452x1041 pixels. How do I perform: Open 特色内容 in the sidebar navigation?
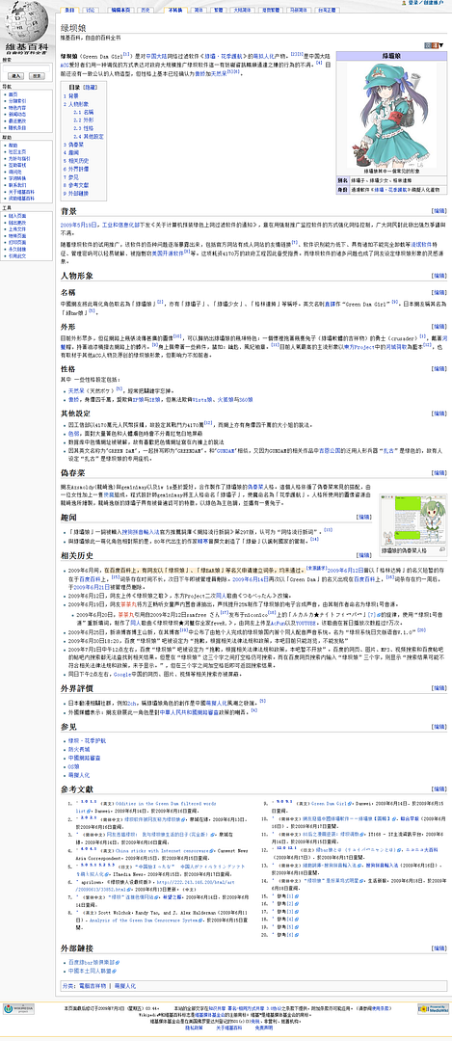(17, 107)
